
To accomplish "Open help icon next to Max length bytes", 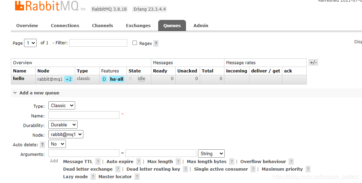I will click(x=232, y=162).
